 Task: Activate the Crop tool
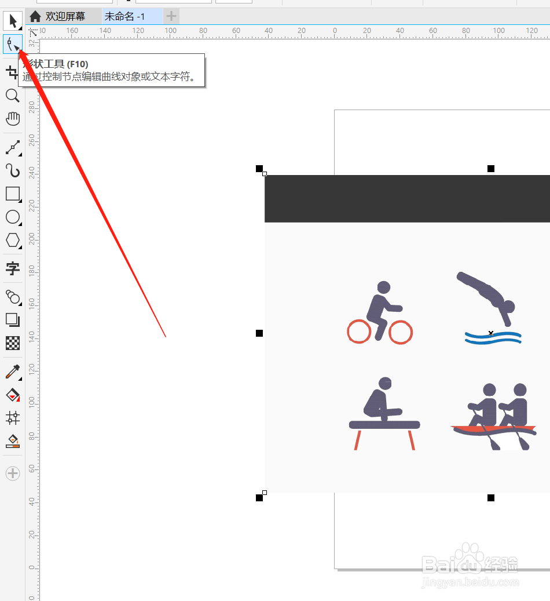tap(13, 72)
